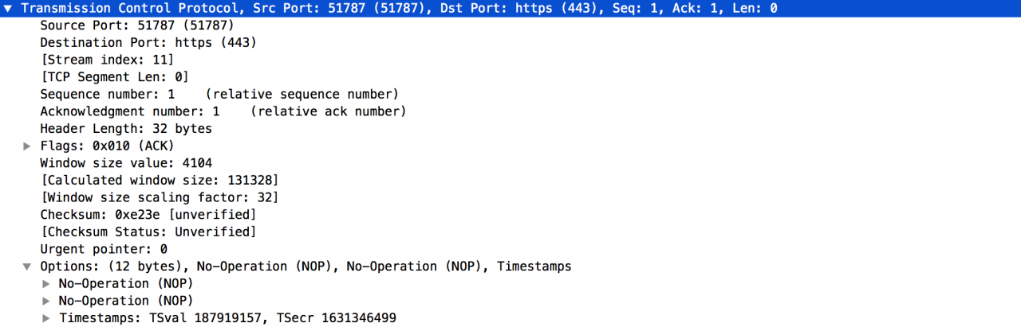Click the Stream index: 11 field
This screenshot has width=1021, height=327.
coord(107,60)
